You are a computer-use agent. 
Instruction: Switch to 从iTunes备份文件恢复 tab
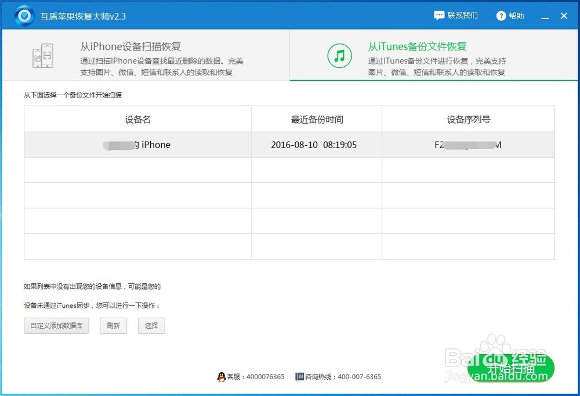[433, 55]
